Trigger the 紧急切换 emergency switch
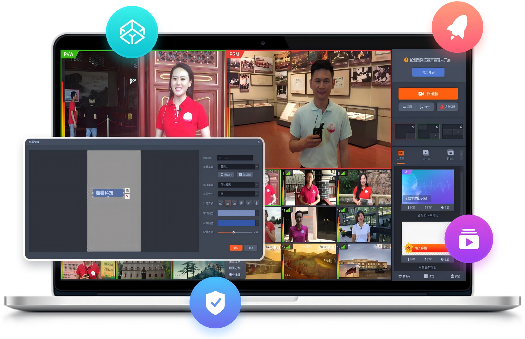Image resolution: width=525 pixels, height=339 pixels. pyautogui.click(x=447, y=107)
